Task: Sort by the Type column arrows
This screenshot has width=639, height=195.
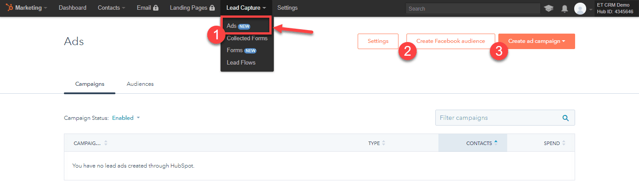Action: tap(383, 143)
